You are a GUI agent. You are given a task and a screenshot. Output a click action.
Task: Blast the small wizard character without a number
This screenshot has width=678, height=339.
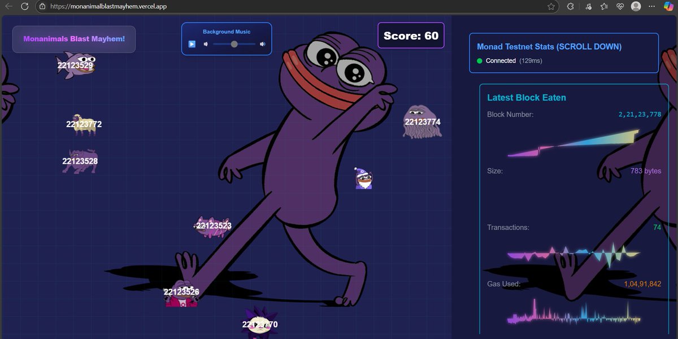[364, 178]
